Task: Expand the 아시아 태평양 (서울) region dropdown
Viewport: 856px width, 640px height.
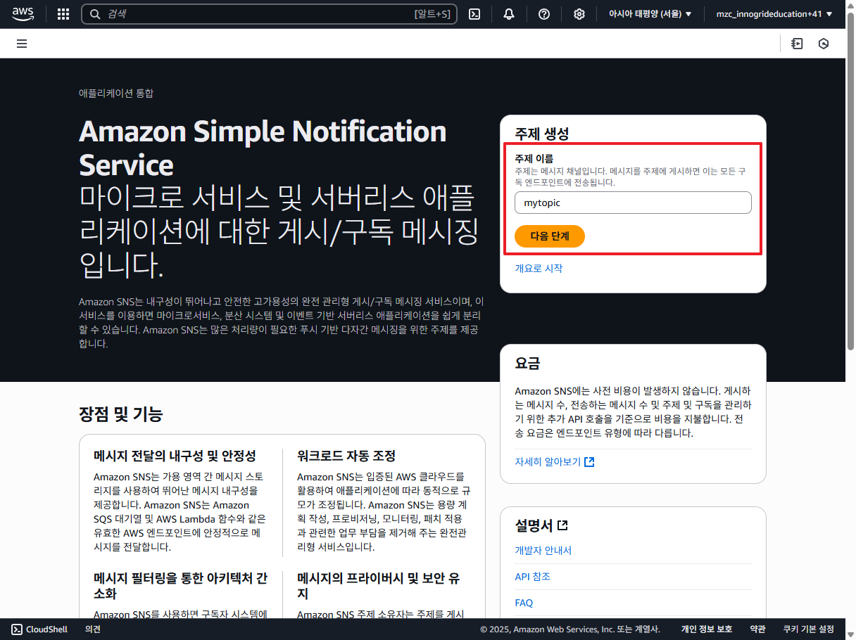Action: tap(650, 14)
